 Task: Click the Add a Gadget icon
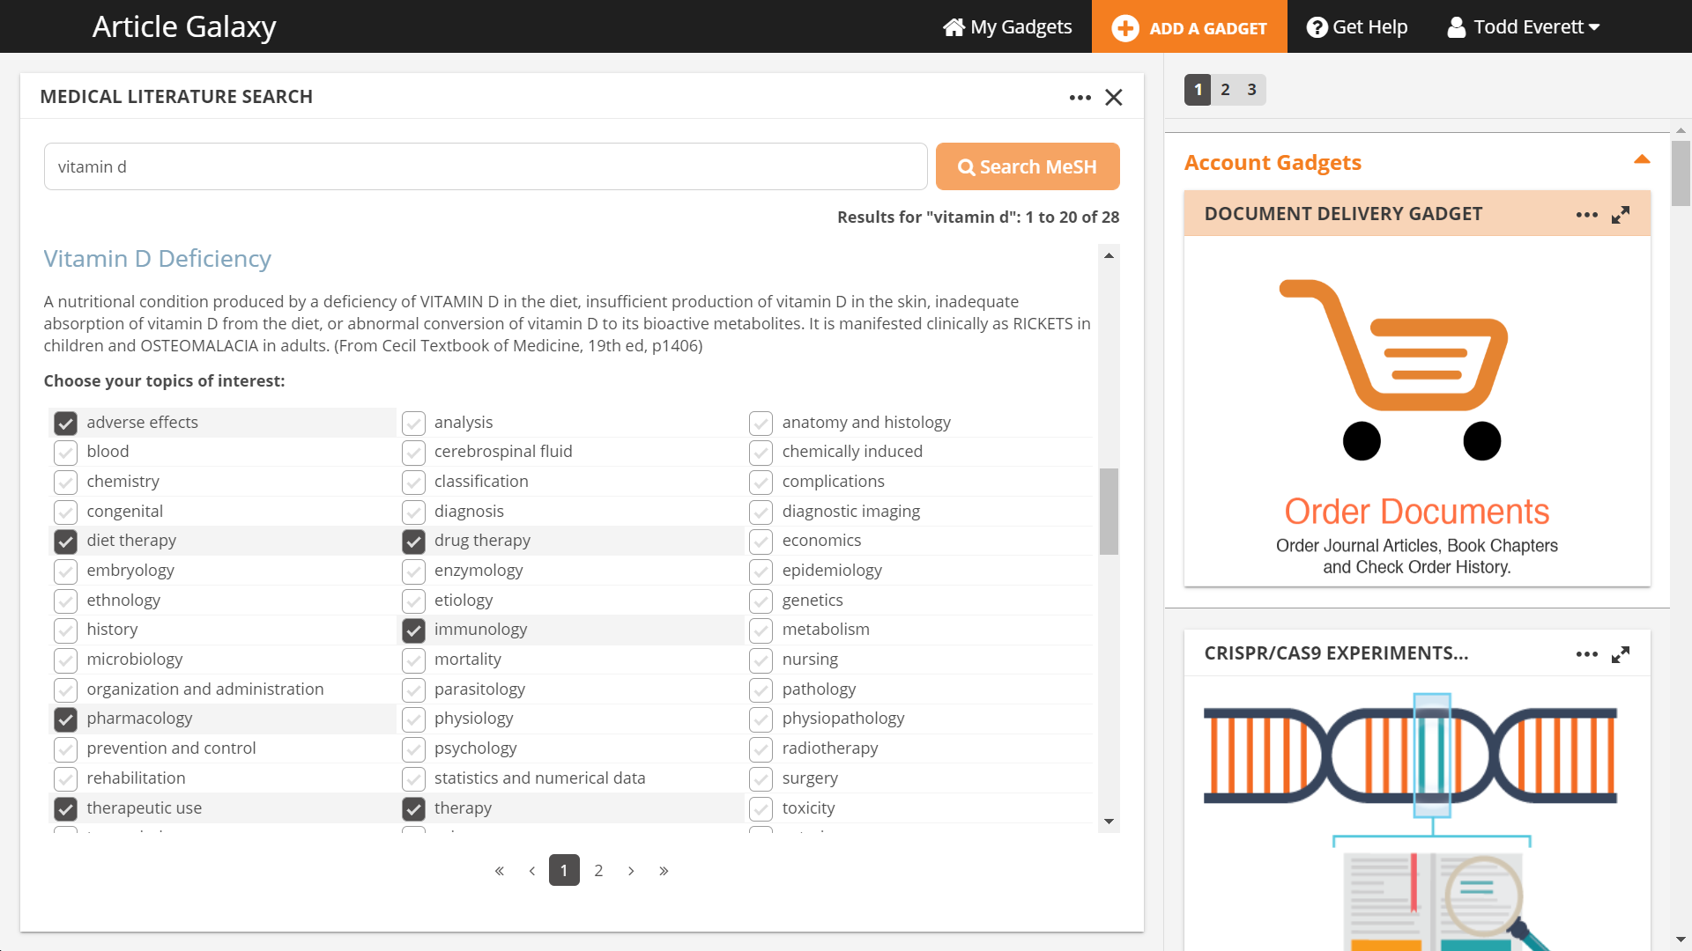pyautogui.click(x=1124, y=26)
